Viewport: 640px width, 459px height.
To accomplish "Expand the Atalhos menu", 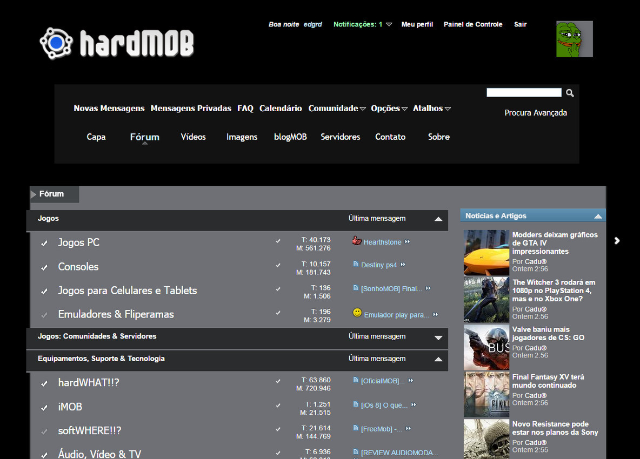I will pos(432,109).
